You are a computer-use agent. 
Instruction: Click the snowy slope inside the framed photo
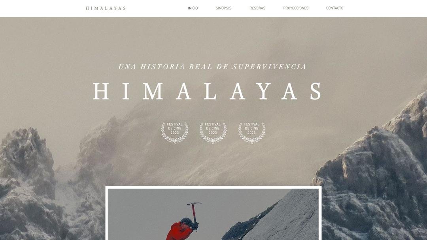[289, 217]
